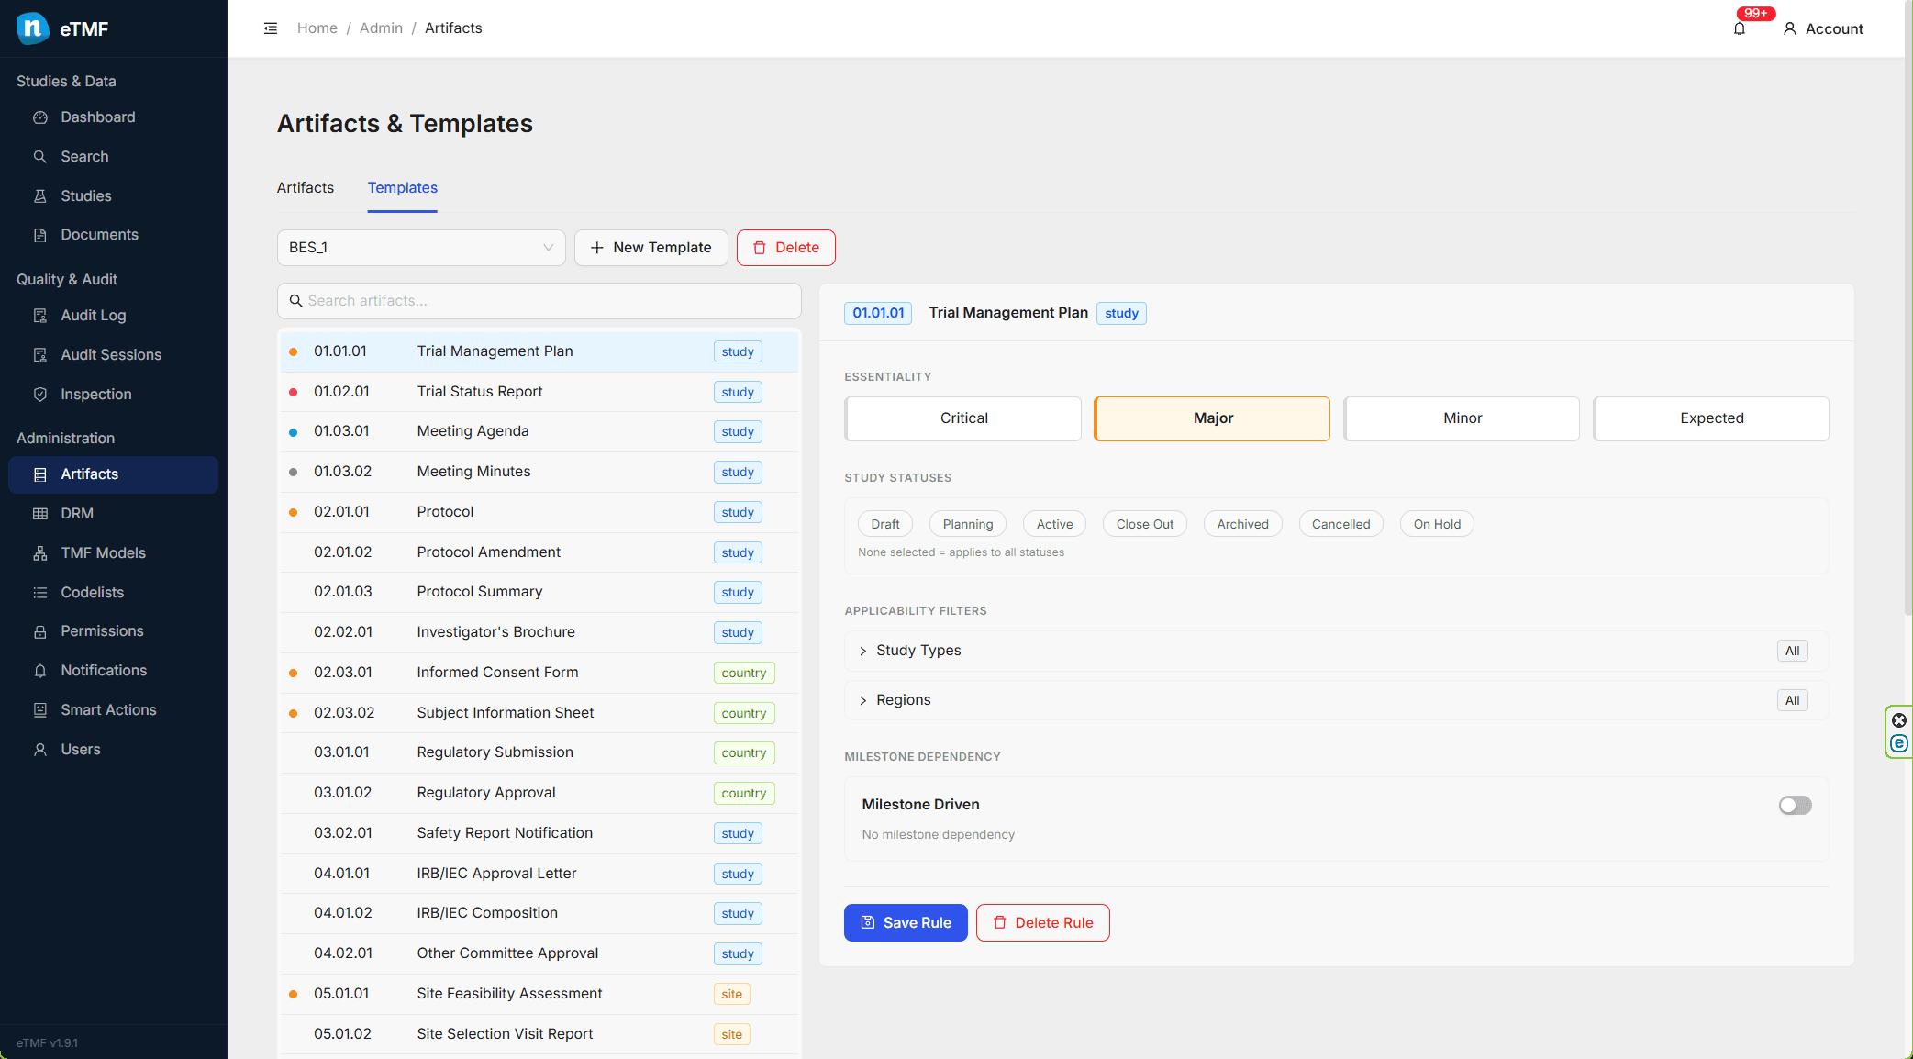Open the BES_1 template dropdown
1913x1059 pixels.
[x=421, y=248]
